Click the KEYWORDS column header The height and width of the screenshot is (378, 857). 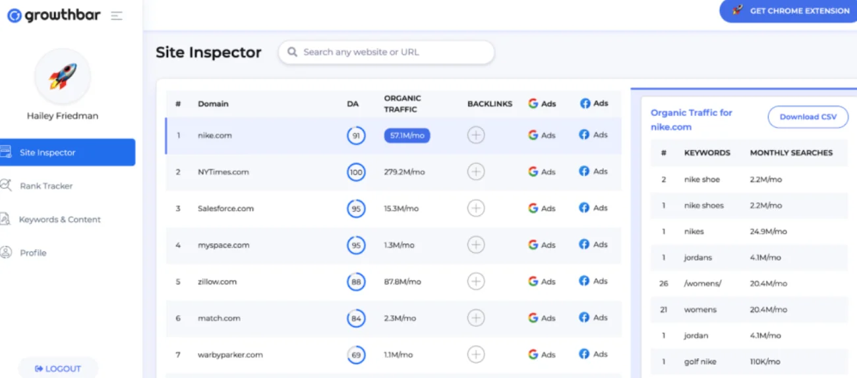click(707, 153)
